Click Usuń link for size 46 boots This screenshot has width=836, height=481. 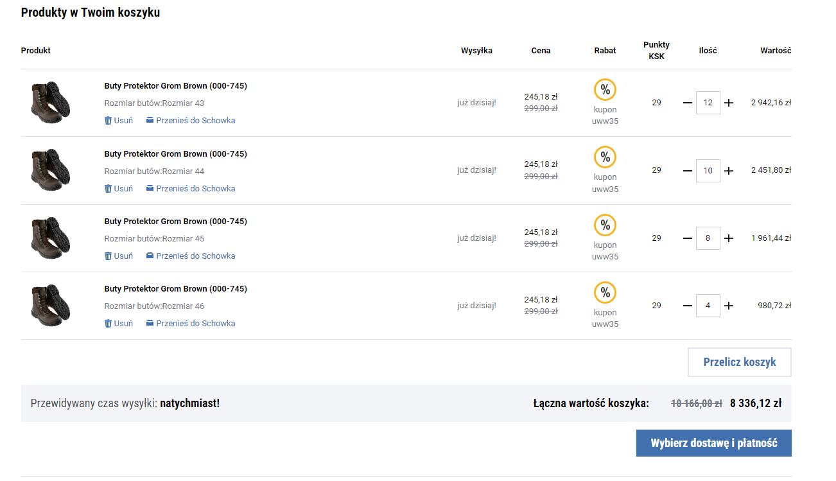(x=123, y=324)
